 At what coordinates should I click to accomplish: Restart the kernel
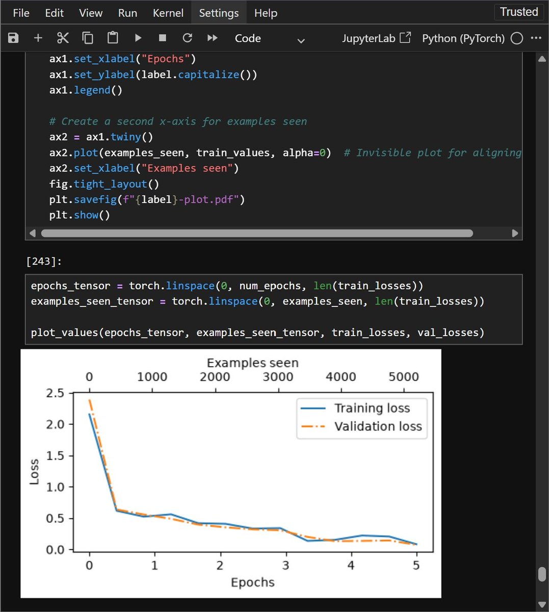tap(188, 38)
